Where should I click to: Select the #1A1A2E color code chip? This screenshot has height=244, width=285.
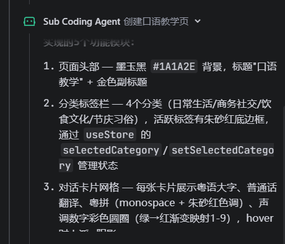click(174, 66)
